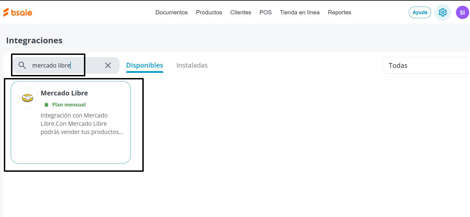Open the Mercado Libre card title

pos(64,93)
